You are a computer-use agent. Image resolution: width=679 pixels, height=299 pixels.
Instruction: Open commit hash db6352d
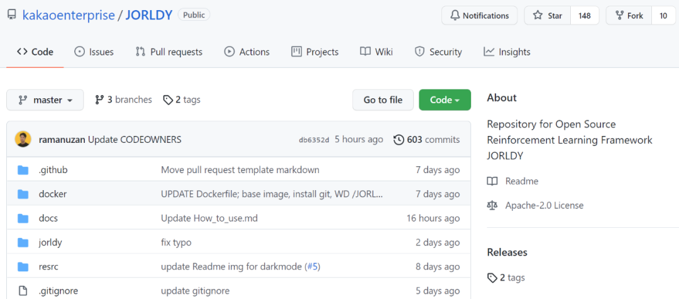coord(314,140)
